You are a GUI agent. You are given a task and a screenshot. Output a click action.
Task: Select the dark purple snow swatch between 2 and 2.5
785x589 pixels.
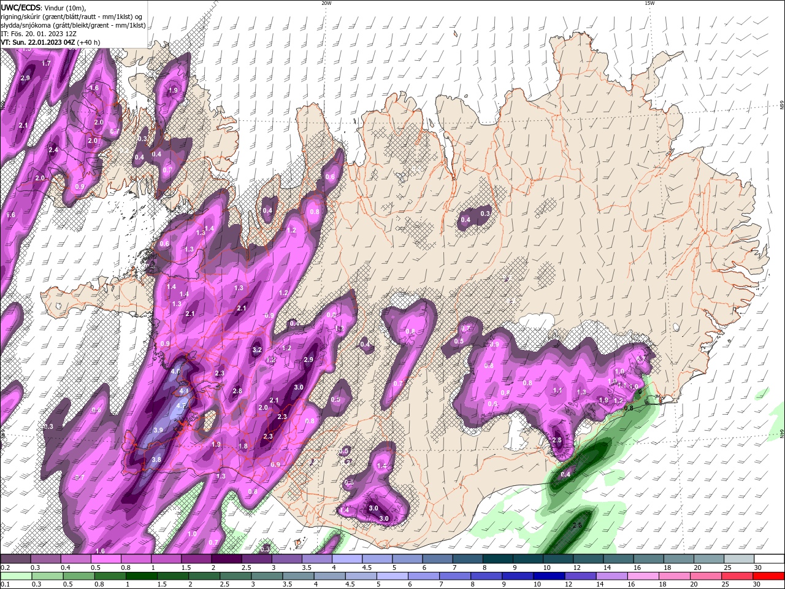pos(226,559)
